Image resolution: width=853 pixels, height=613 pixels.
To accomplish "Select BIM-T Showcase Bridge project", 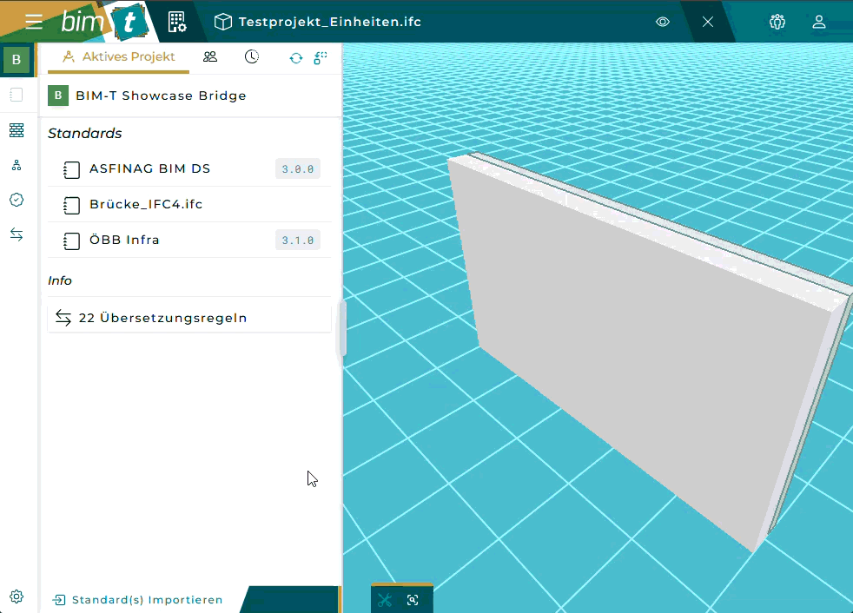I will [x=189, y=96].
